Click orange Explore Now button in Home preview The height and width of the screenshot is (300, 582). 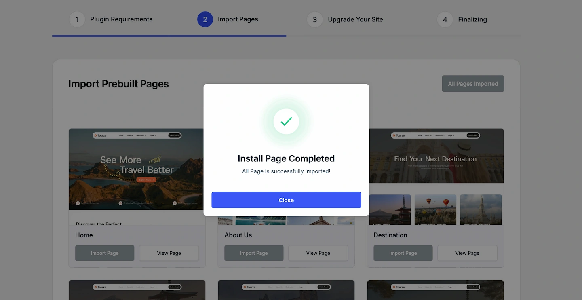tap(146, 180)
